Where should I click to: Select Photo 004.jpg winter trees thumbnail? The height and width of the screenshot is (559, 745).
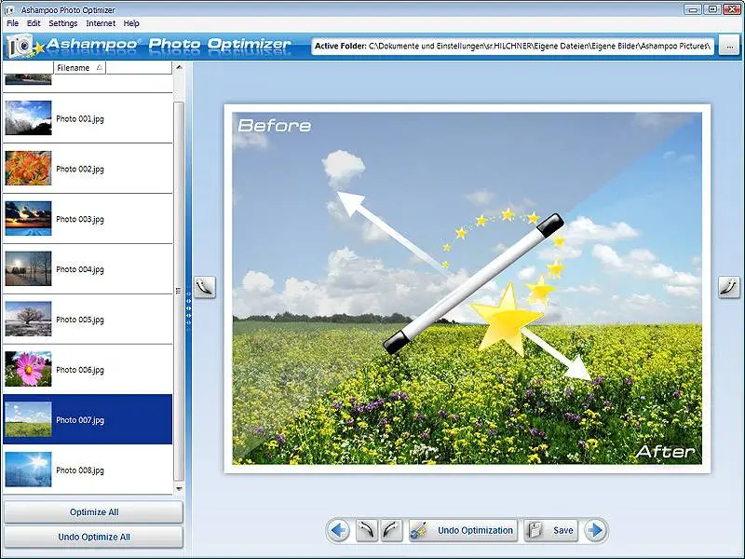[x=28, y=268]
